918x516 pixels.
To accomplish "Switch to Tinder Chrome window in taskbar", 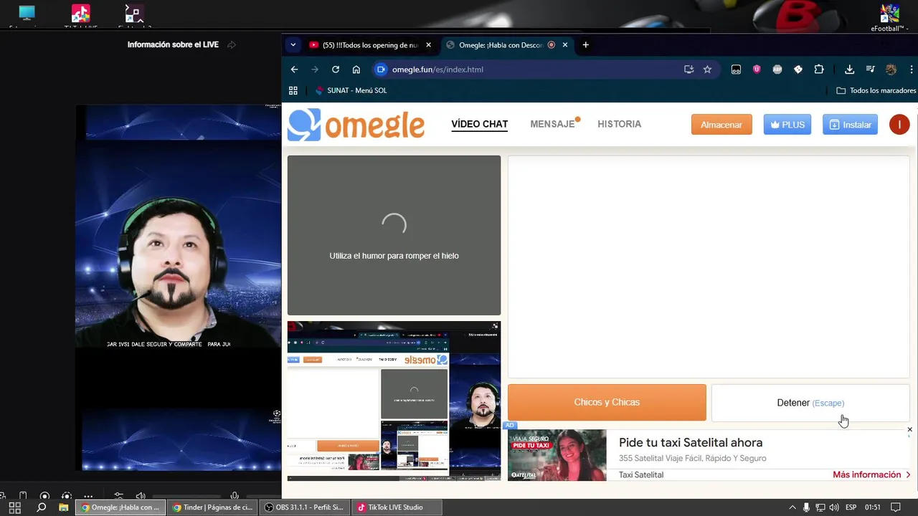I will pyautogui.click(x=212, y=507).
